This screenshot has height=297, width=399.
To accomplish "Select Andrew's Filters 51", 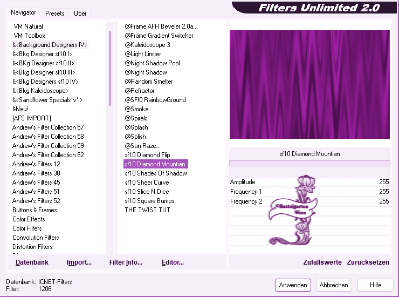I will (x=36, y=192).
